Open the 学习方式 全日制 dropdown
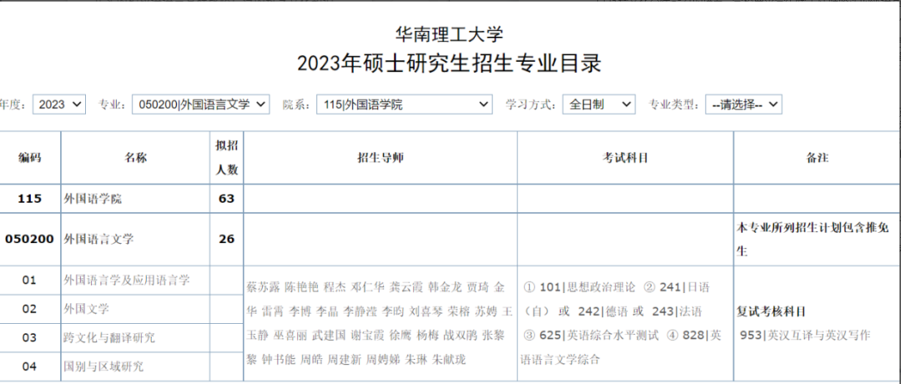Image resolution: width=901 pixels, height=384 pixels. (x=599, y=104)
